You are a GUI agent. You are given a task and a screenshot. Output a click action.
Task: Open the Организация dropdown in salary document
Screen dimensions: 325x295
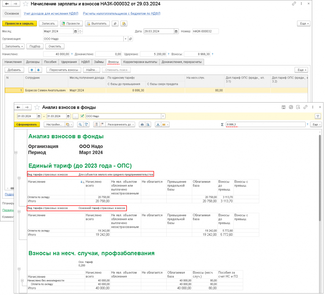click(125, 39)
